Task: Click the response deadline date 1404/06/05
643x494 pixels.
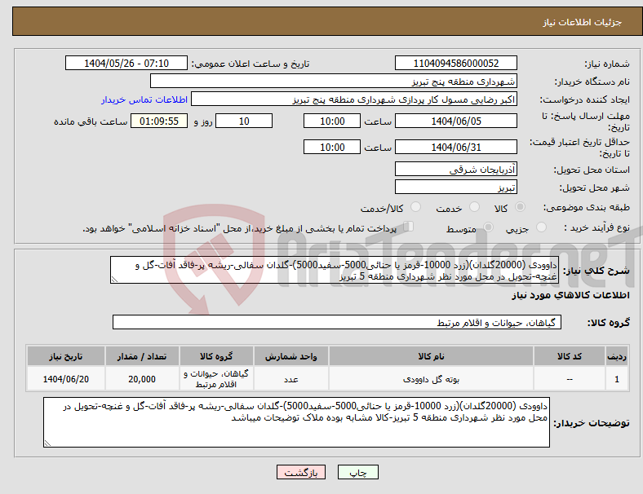Action: (x=456, y=121)
